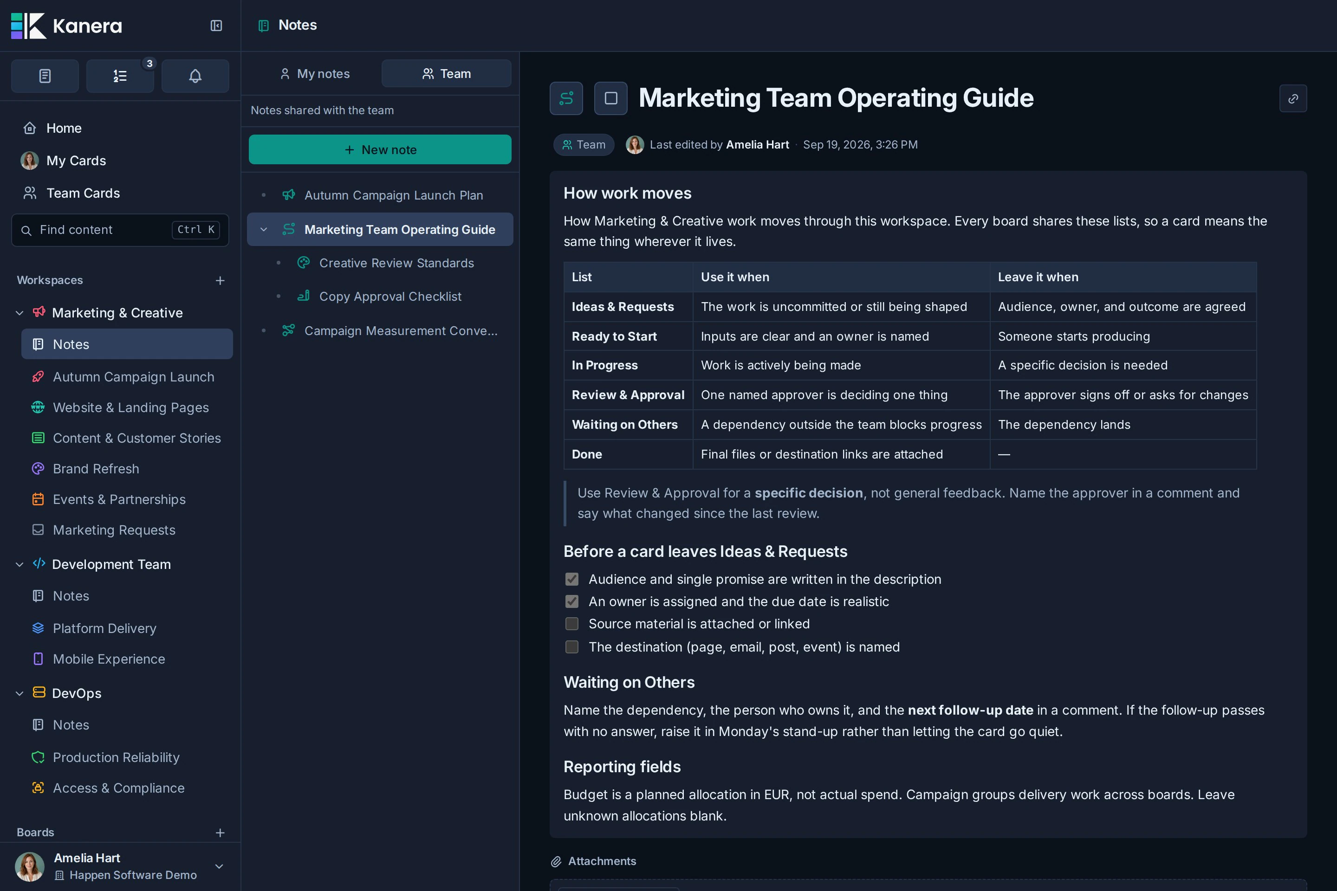Open the Brand Refresh palette board
Viewport: 1337px width, 891px height.
click(x=127, y=469)
